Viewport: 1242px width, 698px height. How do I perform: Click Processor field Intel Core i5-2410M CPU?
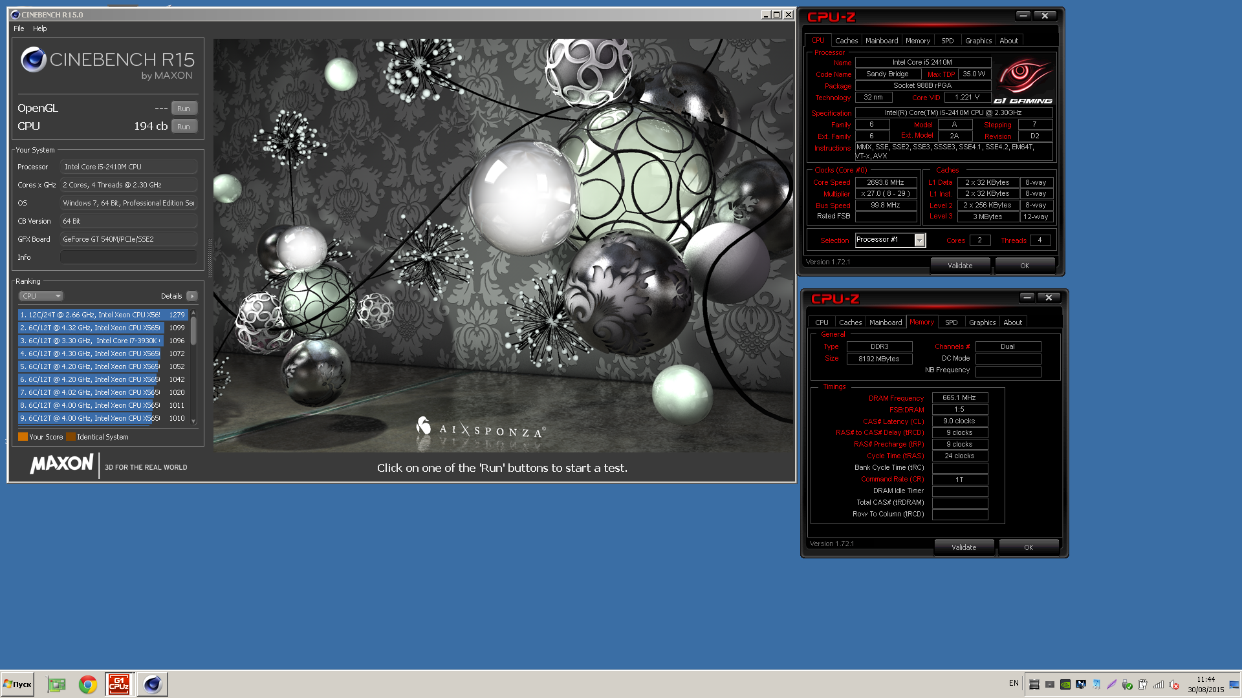[129, 167]
